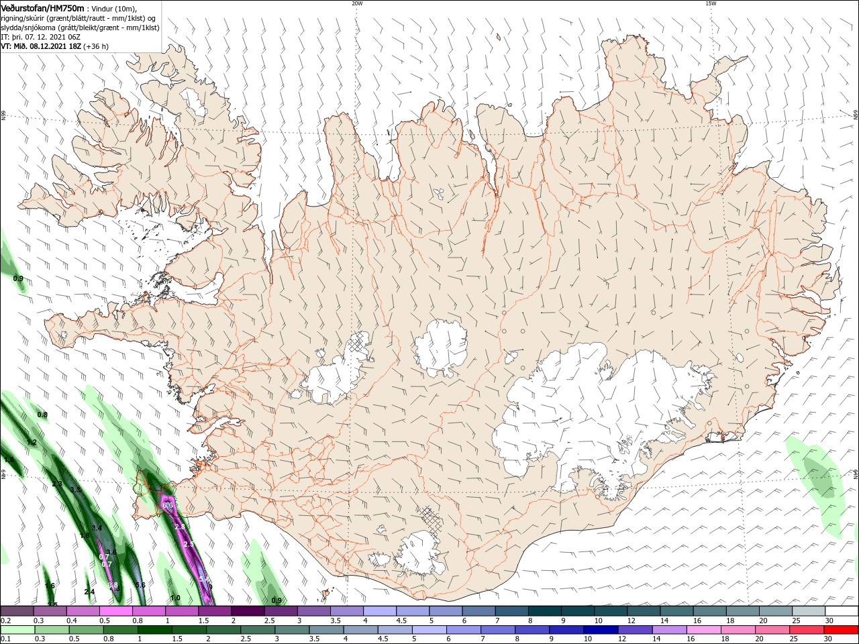Viewport: 859px width, 644px height.
Task: Click the 6.6 precipitation value near Reykjanes
Action: coord(168,505)
